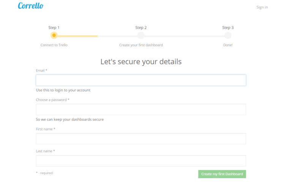304x182 pixels.
Task: Click the 'Step 1' text label
Action: point(54,28)
